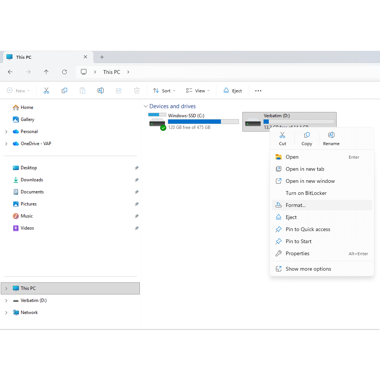Select the Windows-SSD (C:) drive

[193, 122]
